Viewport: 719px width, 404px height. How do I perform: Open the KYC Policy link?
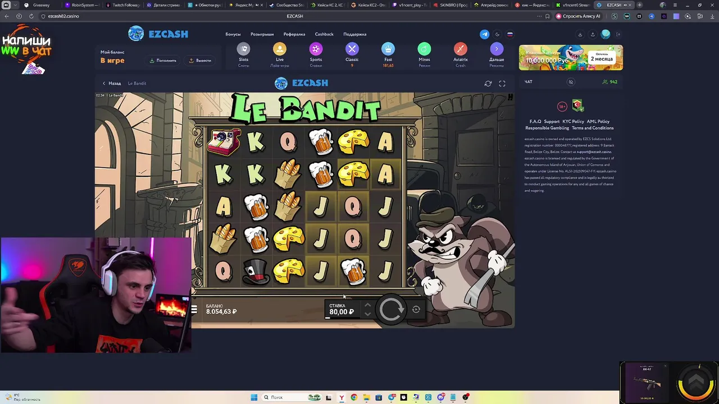pos(574,121)
